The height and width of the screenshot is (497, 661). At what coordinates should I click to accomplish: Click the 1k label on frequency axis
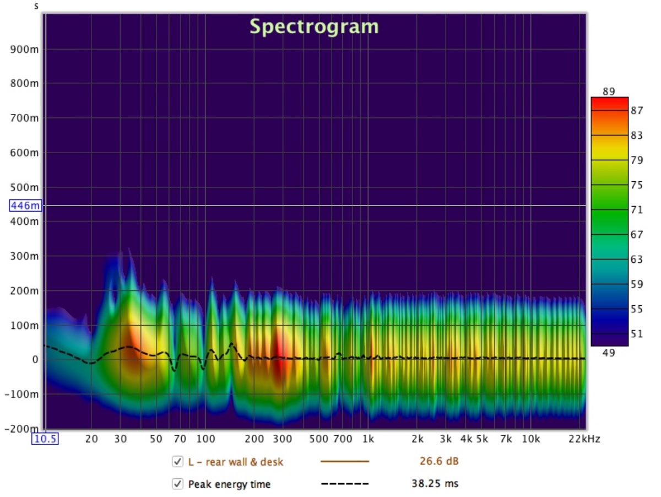pyautogui.click(x=368, y=439)
